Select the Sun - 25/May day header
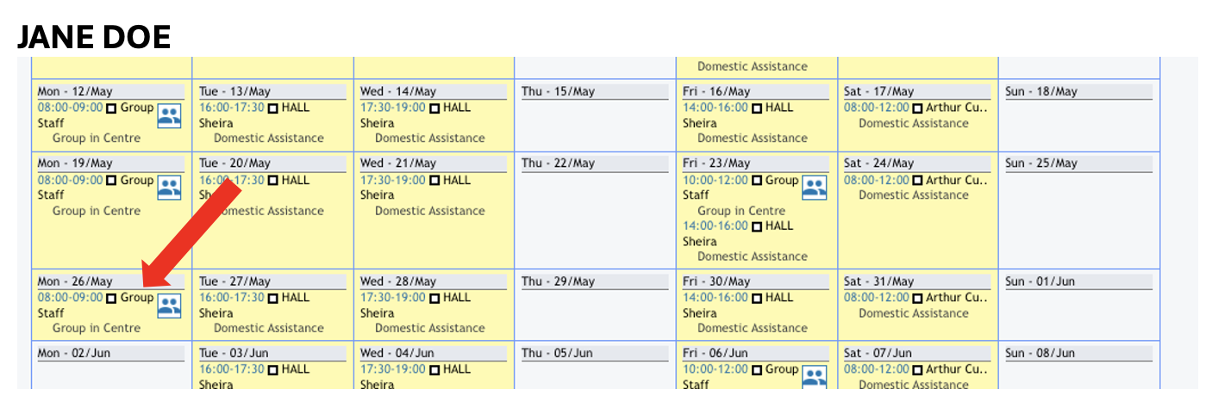Screen dimensions: 1231x420 [1078, 164]
